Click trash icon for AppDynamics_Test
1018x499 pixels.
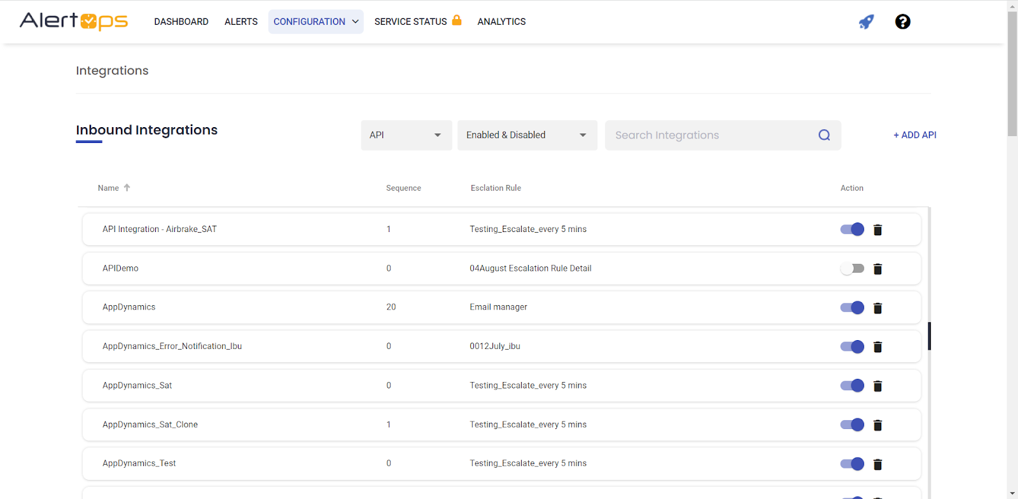coord(877,464)
